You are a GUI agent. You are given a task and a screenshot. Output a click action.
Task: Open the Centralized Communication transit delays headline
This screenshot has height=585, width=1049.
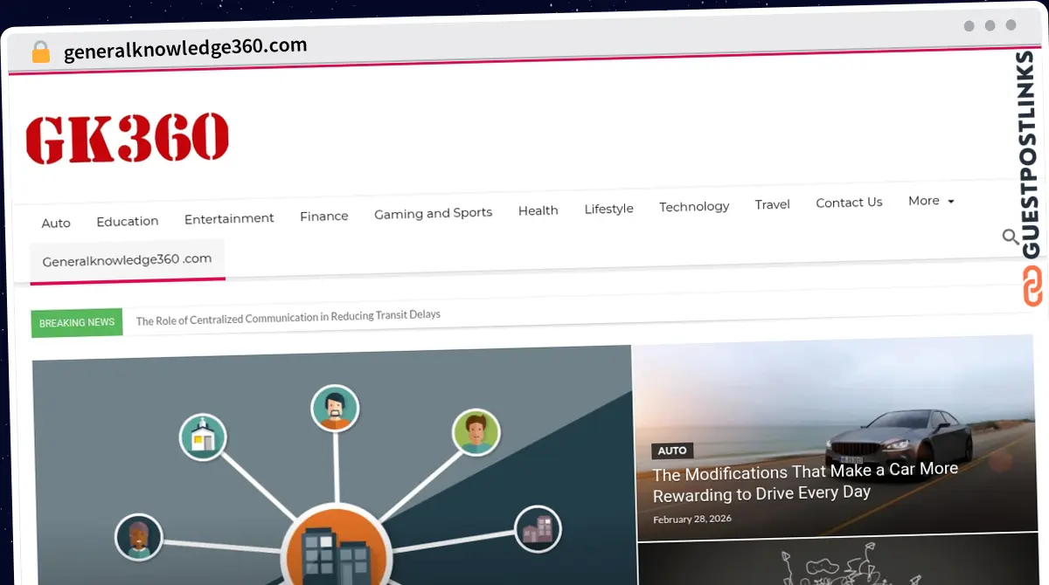288,317
